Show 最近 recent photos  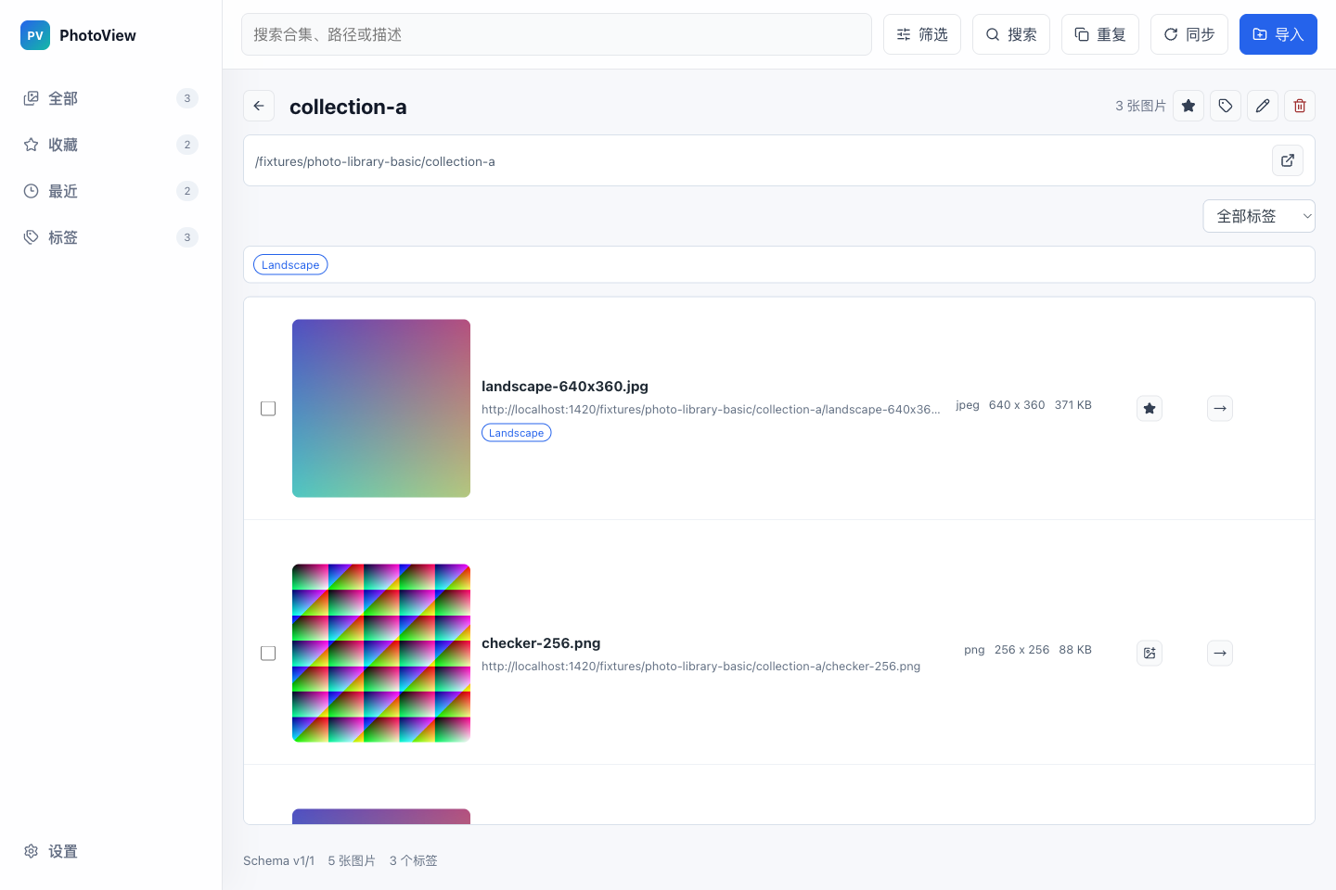click(x=110, y=191)
